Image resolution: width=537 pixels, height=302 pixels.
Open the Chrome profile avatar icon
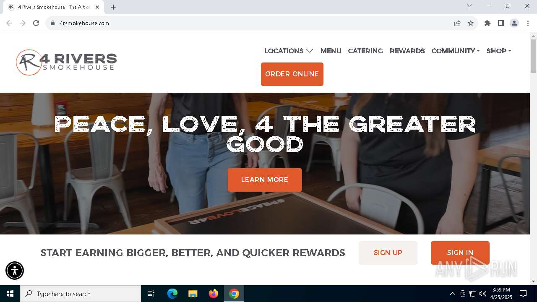pyautogui.click(x=514, y=23)
